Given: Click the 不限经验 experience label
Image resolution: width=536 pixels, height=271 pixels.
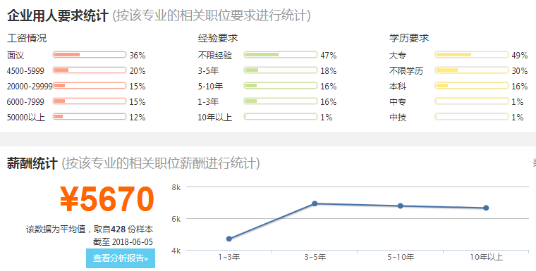Looking at the screenshot, I should pos(215,56).
